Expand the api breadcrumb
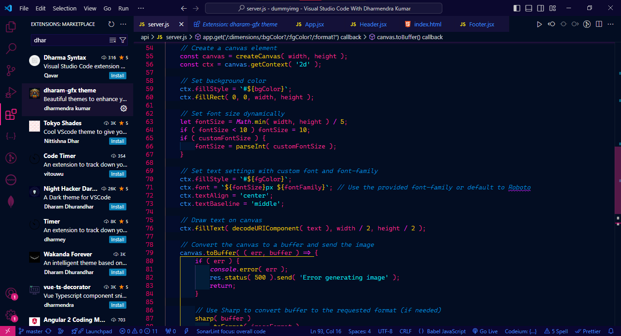Screen dimensions: 621x336 click(145, 37)
